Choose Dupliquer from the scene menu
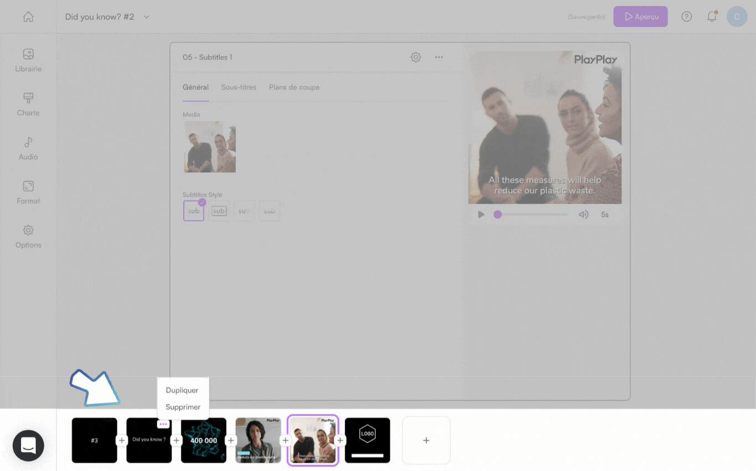Image resolution: width=756 pixels, height=471 pixels. (182, 390)
